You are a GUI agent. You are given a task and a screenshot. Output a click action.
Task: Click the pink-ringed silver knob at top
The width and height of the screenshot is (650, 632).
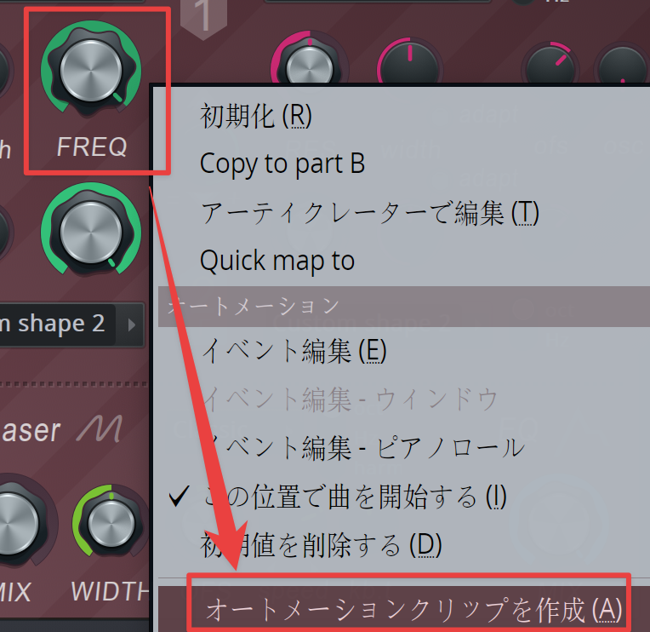click(309, 62)
